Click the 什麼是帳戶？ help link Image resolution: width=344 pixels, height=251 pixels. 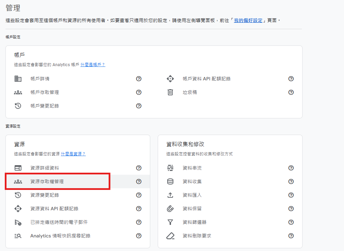(x=93, y=64)
